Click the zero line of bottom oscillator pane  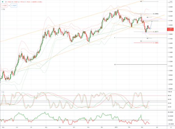click(84, 120)
